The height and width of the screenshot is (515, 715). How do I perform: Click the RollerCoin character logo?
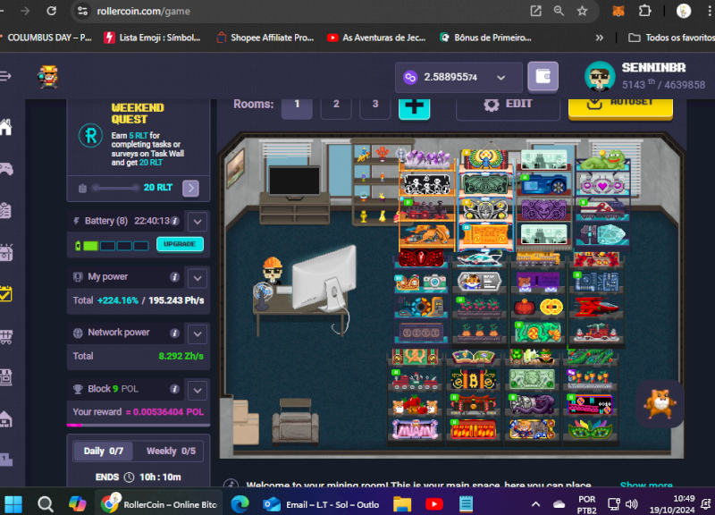[48, 77]
